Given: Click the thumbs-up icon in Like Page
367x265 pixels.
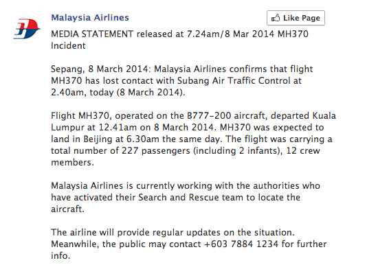Looking at the screenshot, I should tap(276, 18).
